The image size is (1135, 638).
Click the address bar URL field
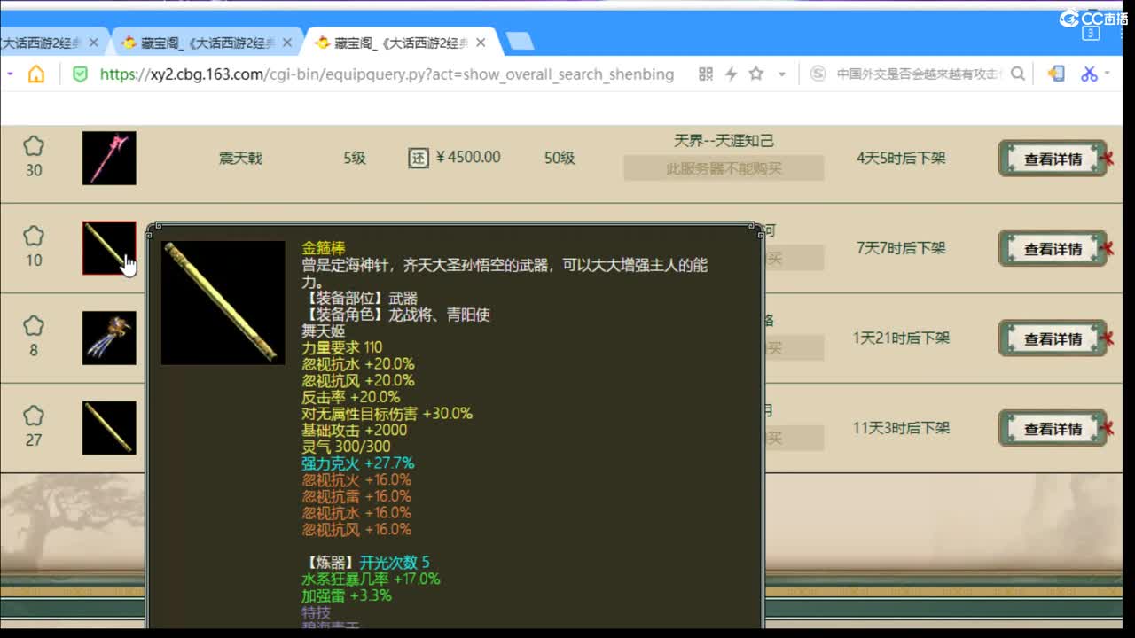tap(387, 74)
